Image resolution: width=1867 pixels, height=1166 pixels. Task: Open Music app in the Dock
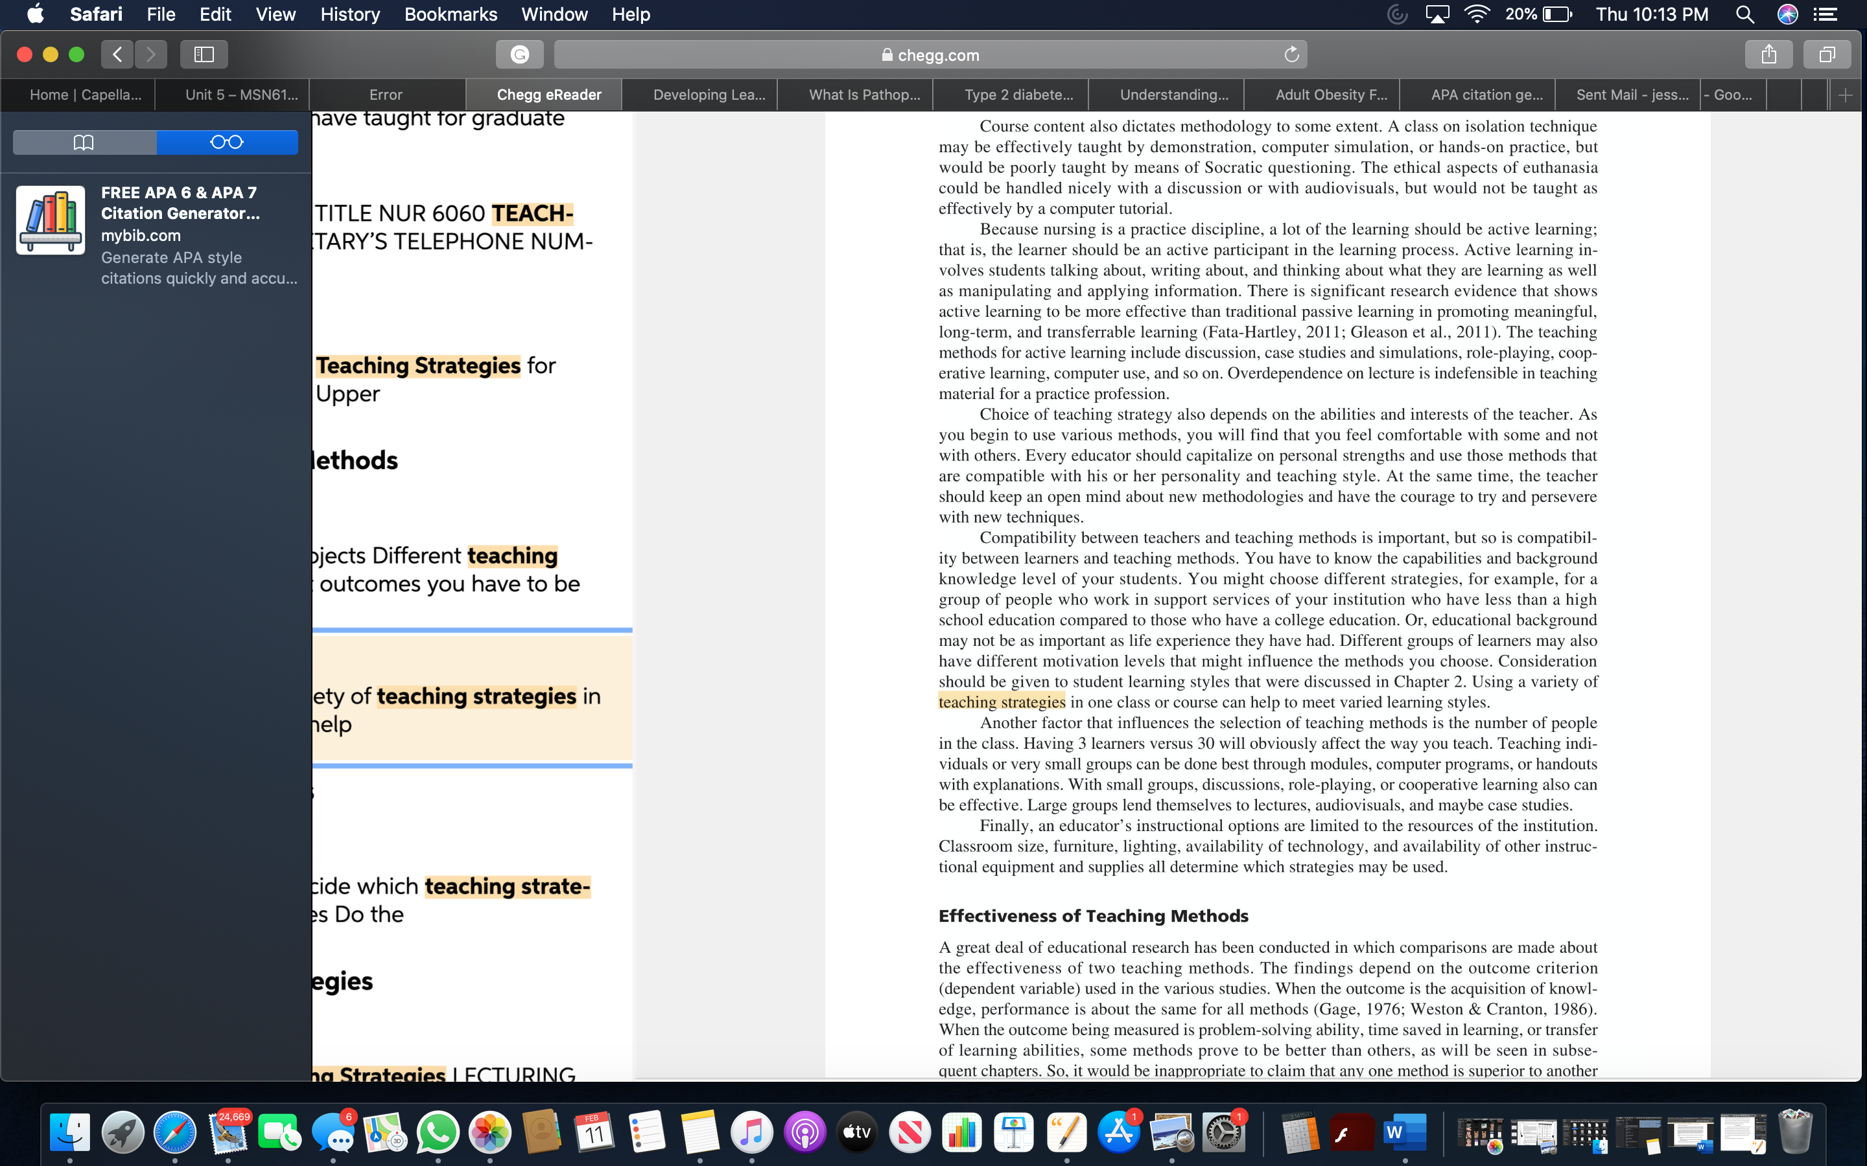click(x=751, y=1132)
